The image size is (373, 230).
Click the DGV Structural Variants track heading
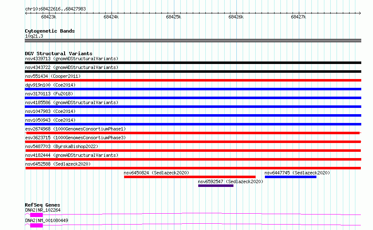point(59,54)
